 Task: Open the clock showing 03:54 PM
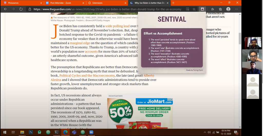[226, 132]
